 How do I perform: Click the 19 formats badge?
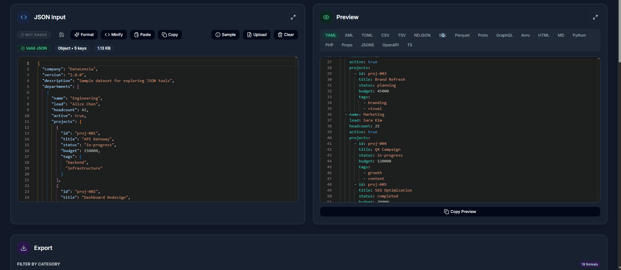590,264
